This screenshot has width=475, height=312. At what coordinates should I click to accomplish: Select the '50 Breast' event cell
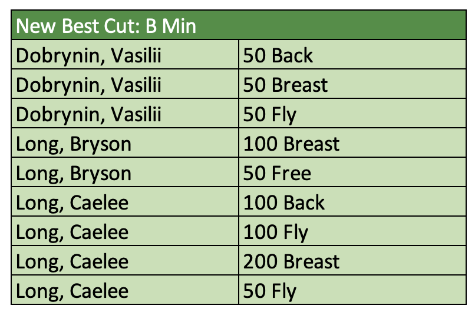tap(285, 85)
